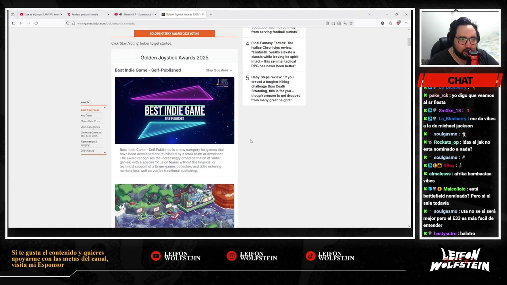Screen dimensions: 507x285
Task: Open the tab overview icon left of first tab
Action: (x=13, y=15)
